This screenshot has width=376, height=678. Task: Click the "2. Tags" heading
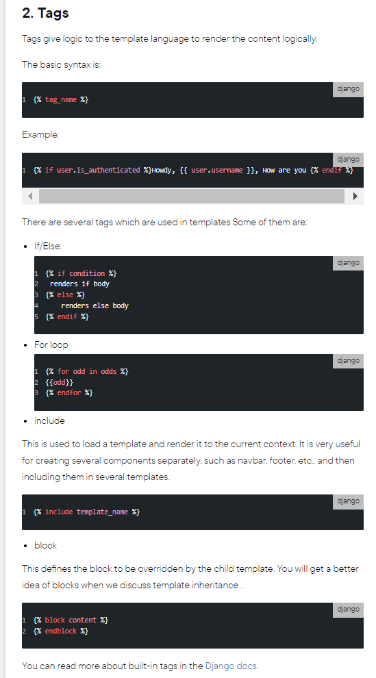[45, 13]
